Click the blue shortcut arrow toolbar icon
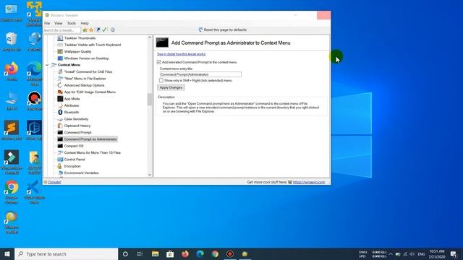The height and width of the screenshot is (260, 463). tap(98, 30)
